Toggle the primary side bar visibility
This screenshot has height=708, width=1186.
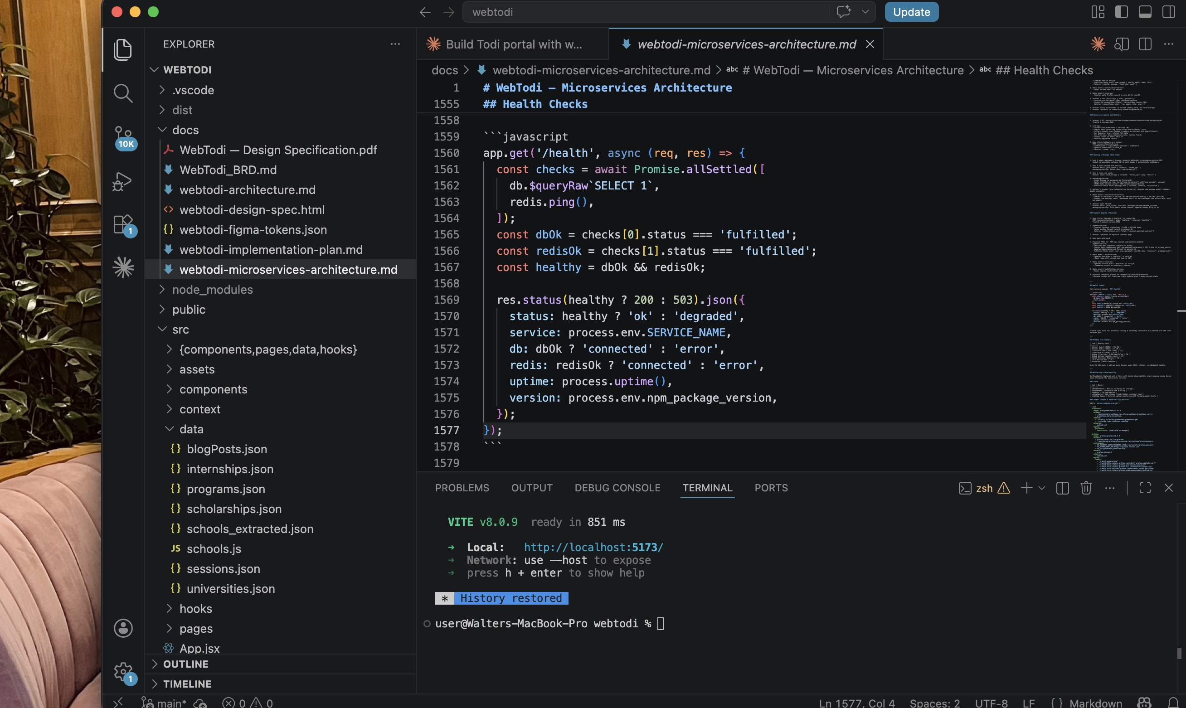1121,12
